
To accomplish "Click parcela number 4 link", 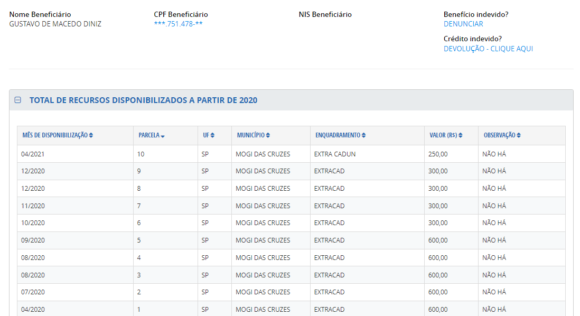I will (x=139, y=258).
